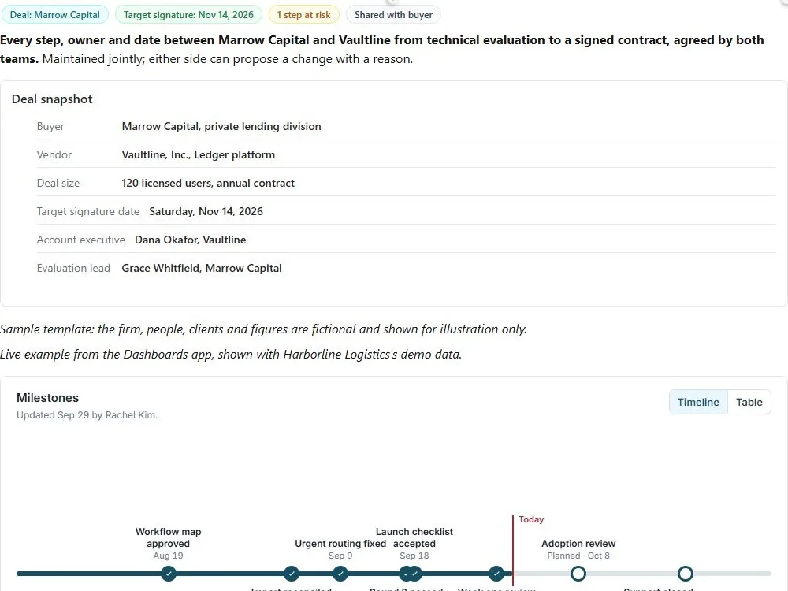
Task: Click 'Grace Whitfield, Marrow Capital' evaluation lead
Action: click(x=202, y=269)
